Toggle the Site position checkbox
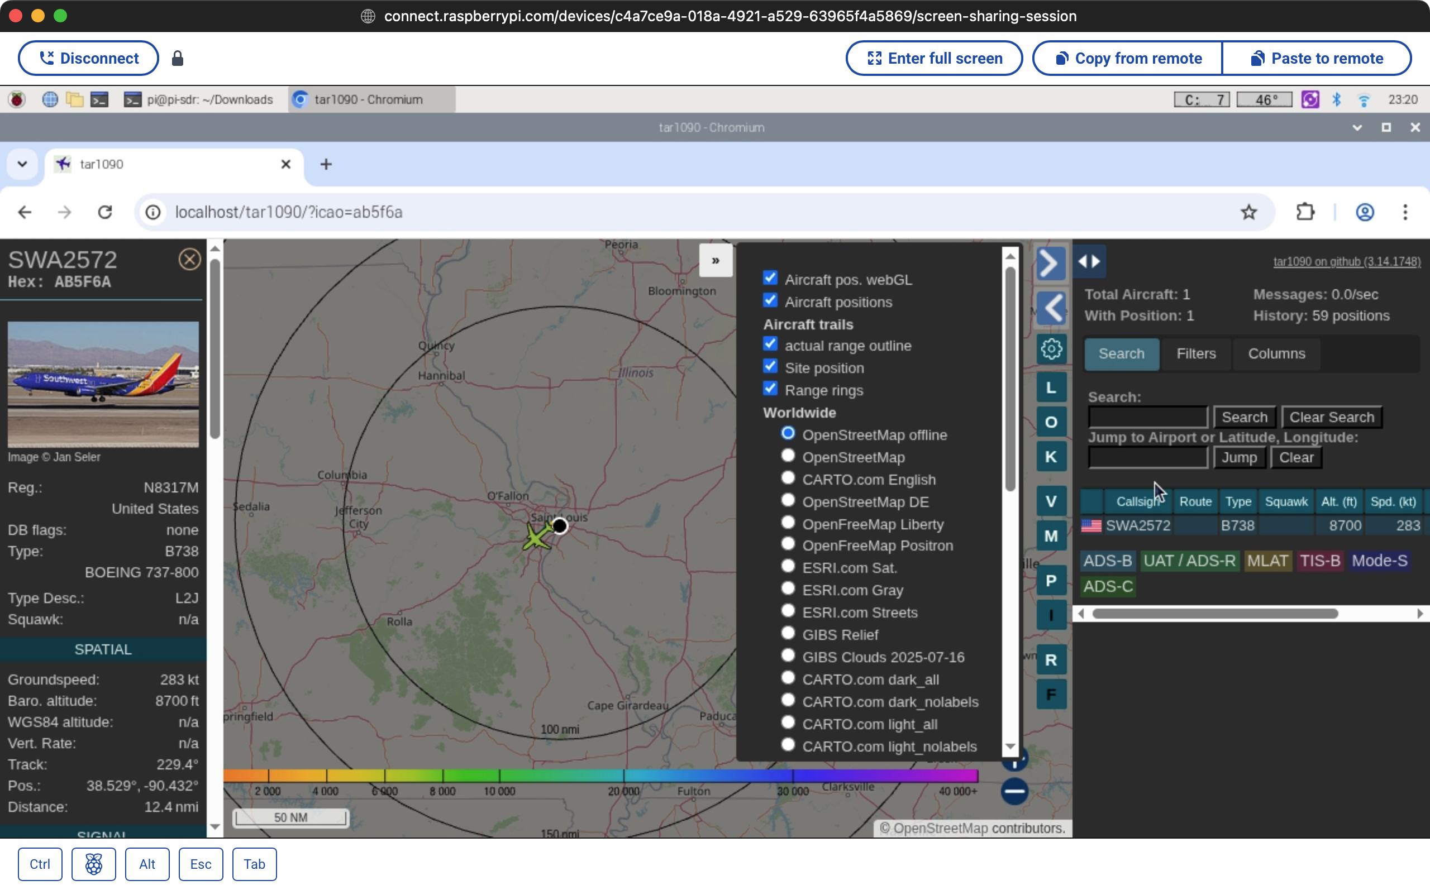The image size is (1430, 890). pyautogui.click(x=770, y=366)
